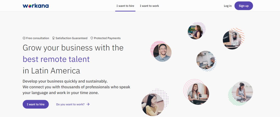Viewport: 280px width, 117px height.
Task: Open the Log in link
Action: coord(227,6)
